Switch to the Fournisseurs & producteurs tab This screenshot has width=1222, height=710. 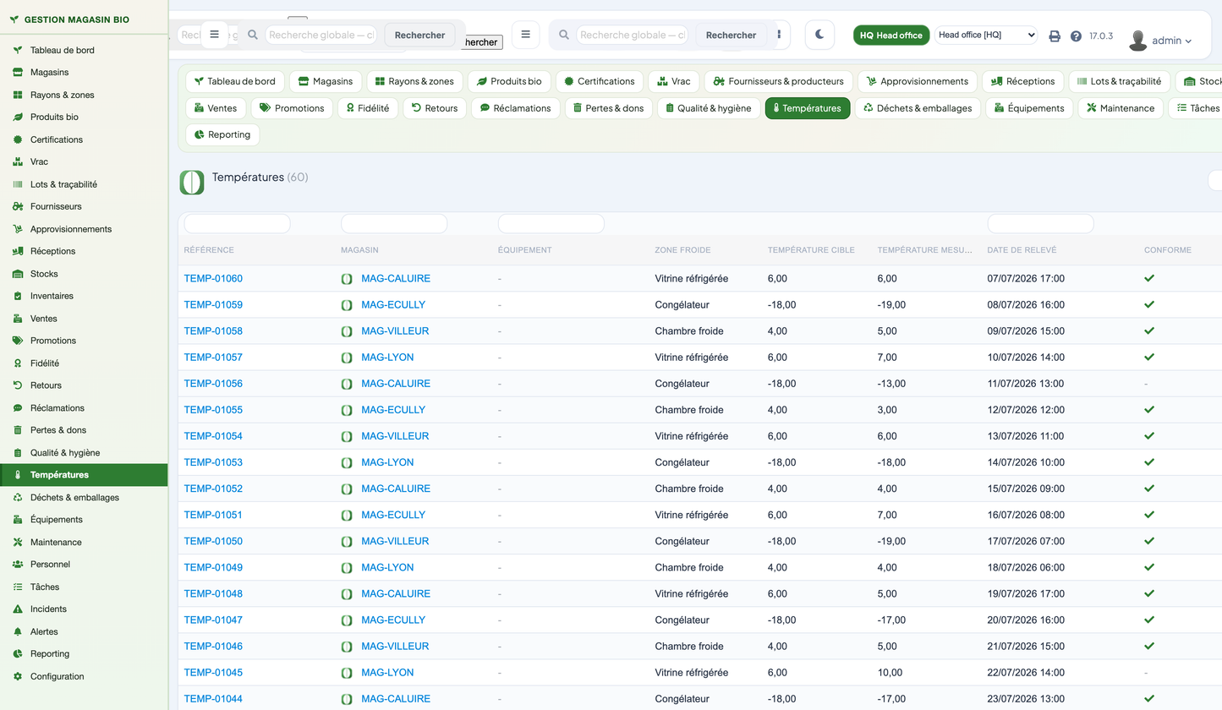(x=778, y=81)
